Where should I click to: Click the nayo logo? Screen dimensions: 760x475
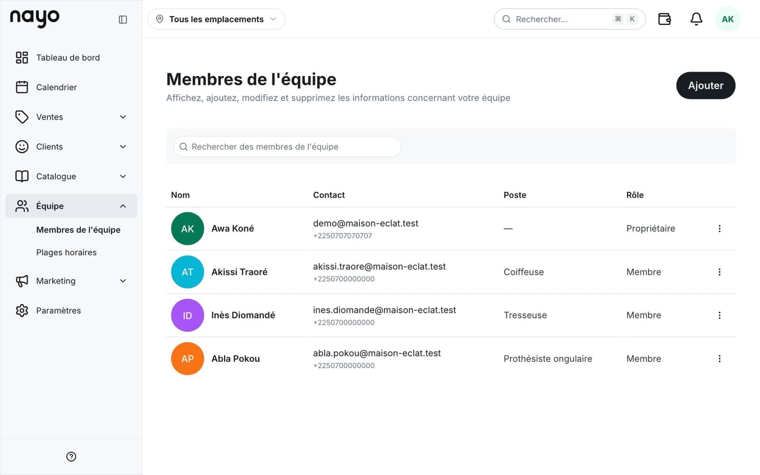35,19
